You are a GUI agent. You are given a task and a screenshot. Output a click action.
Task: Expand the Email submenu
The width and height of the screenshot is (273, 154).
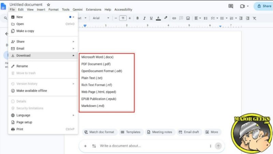coord(43,49)
